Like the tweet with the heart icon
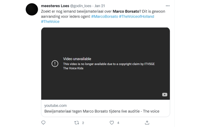The height and width of the screenshot is (127, 206). (112, 123)
